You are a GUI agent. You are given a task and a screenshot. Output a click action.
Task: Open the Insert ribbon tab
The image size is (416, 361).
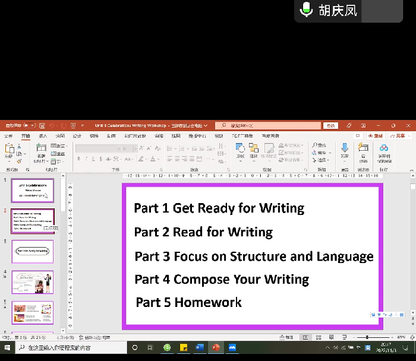pos(43,136)
